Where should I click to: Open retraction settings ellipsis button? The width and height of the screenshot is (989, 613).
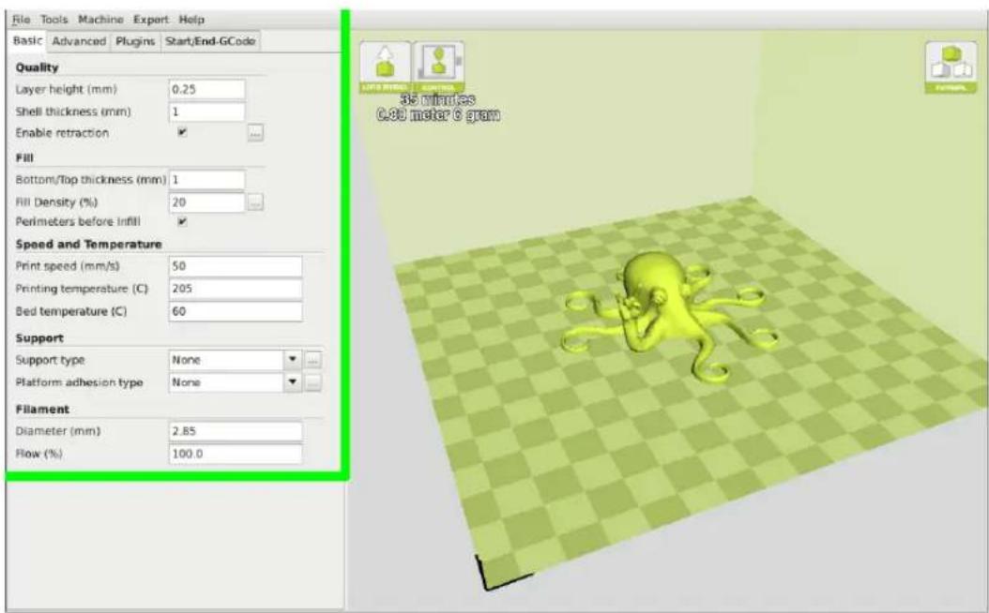click(x=255, y=133)
